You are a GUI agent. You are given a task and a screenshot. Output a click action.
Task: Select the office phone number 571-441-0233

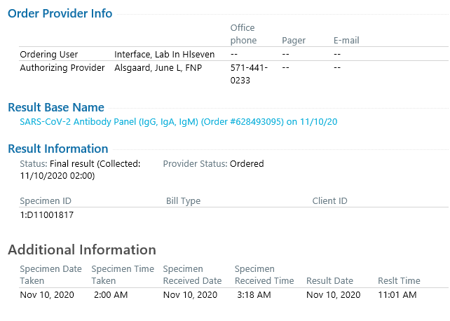(x=249, y=74)
